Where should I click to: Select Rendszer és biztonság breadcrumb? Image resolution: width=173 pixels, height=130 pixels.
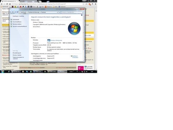34,12
